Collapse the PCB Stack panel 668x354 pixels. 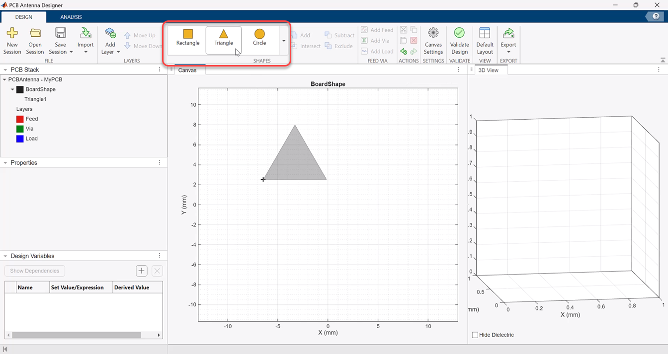[x=5, y=70]
